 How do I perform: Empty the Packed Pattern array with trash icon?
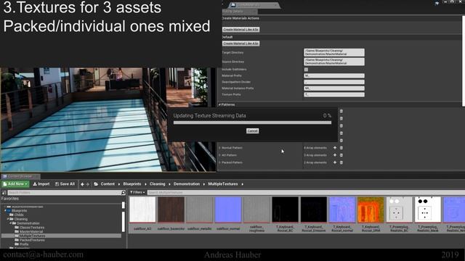341,162
